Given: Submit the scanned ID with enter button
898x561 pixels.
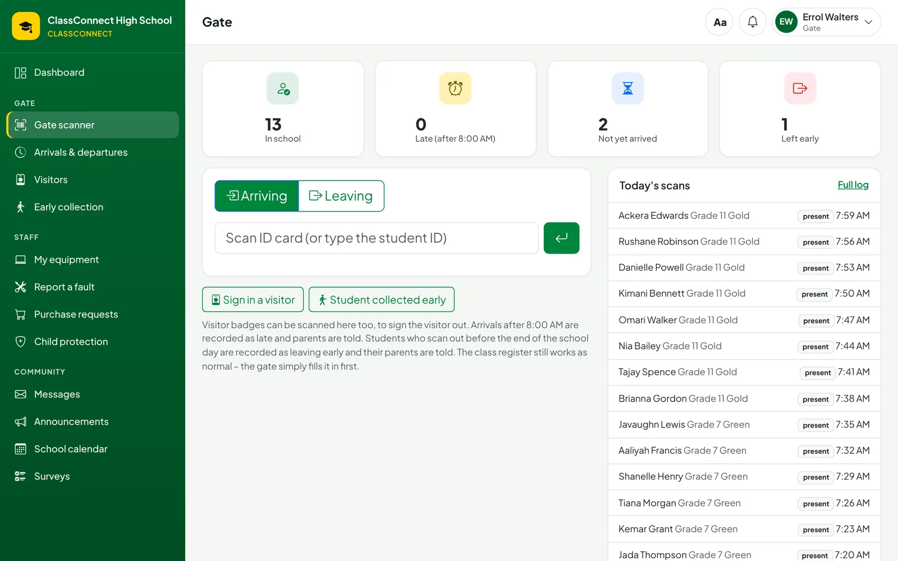Looking at the screenshot, I should (561, 238).
